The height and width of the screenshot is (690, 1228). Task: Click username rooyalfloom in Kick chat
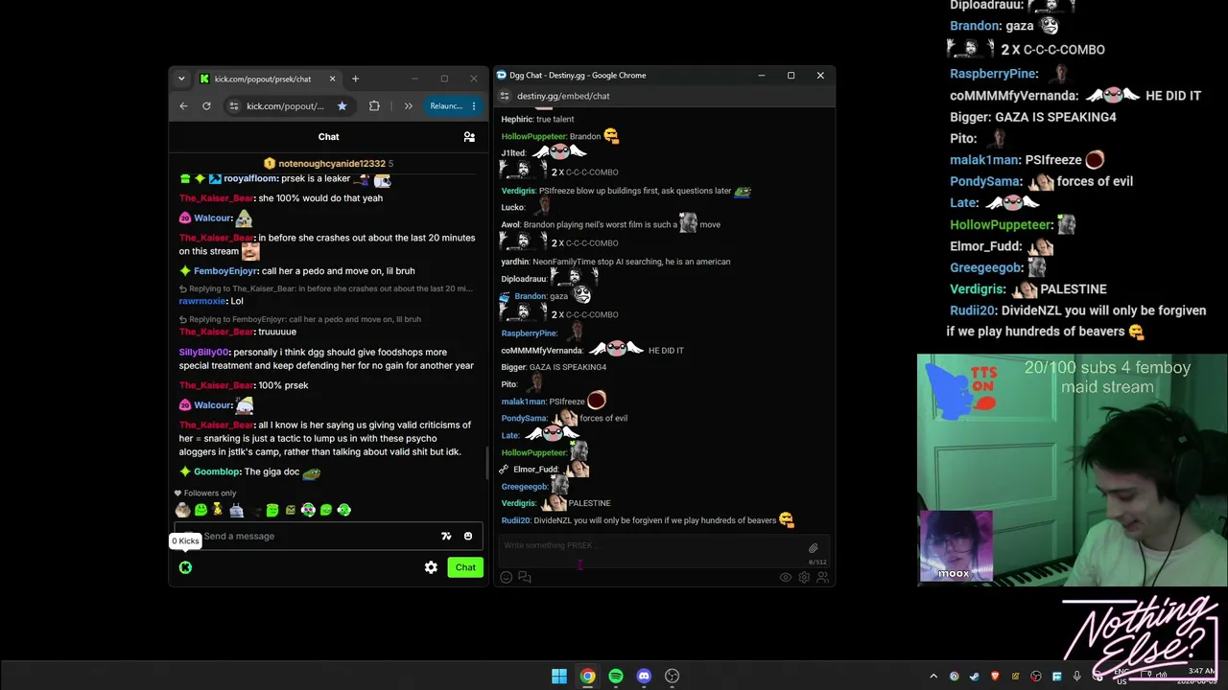250,179
